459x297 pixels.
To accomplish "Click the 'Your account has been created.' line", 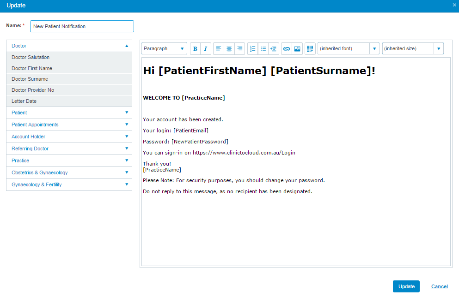I will click(x=183, y=119).
